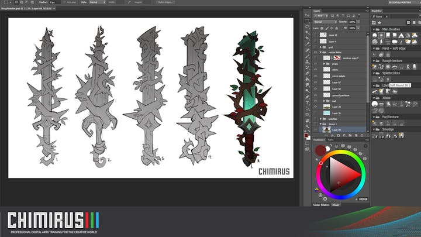Select the Zoom tool

[307, 126]
